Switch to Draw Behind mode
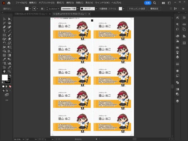This screenshot has height=141, width=188. pyautogui.click(x=7, y=91)
